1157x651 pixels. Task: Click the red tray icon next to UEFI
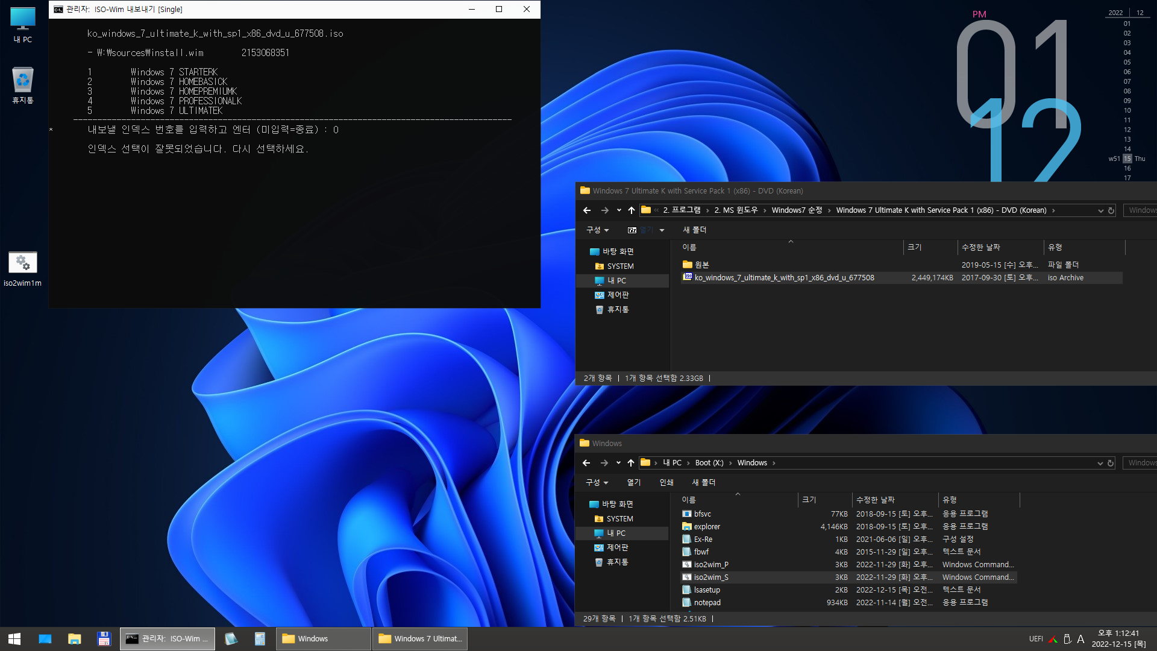click(1053, 639)
